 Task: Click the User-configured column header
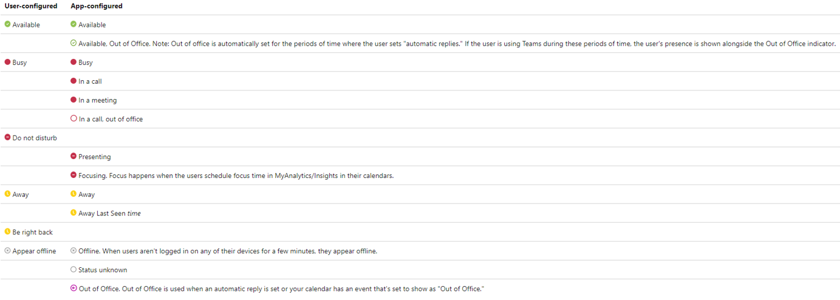point(31,6)
